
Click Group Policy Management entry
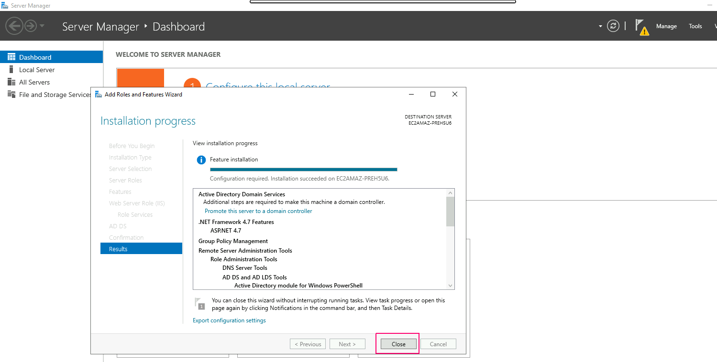[x=233, y=241]
